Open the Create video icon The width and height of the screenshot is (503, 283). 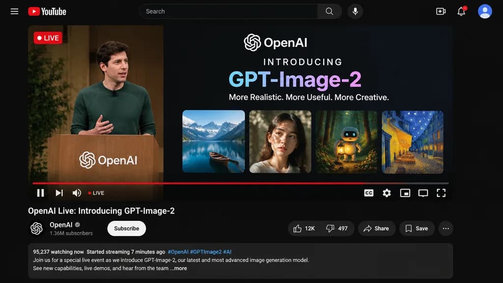(441, 11)
